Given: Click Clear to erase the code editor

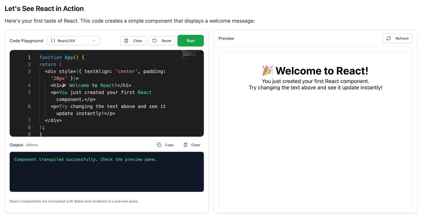Looking at the screenshot, I should pyautogui.click(x=133, y=41).
